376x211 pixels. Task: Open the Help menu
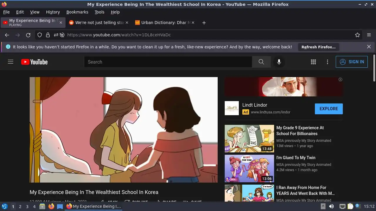[x=115, y=12]
